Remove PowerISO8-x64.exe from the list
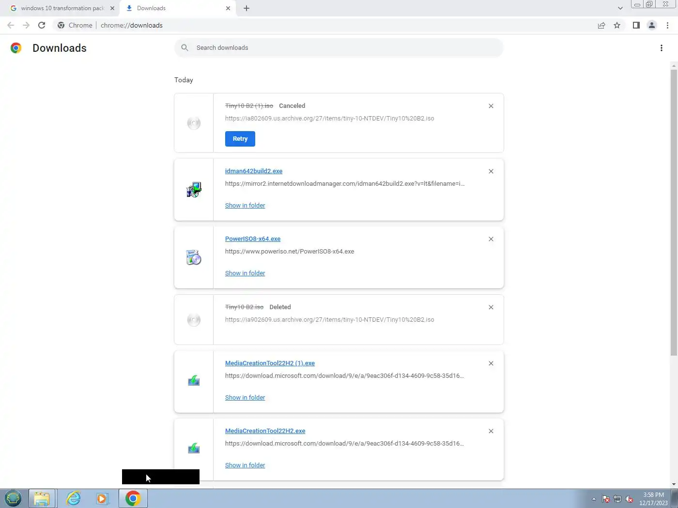Screen dimensions: 678x508 (x=491, y=239)
